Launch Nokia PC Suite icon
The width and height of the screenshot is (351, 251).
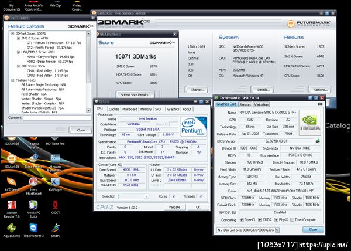pos(33,209)
